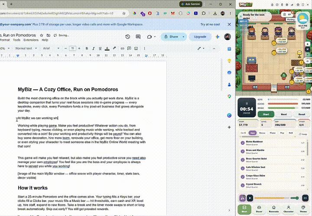
Task: Open the comments panel icon
Action: coord(138,37)
